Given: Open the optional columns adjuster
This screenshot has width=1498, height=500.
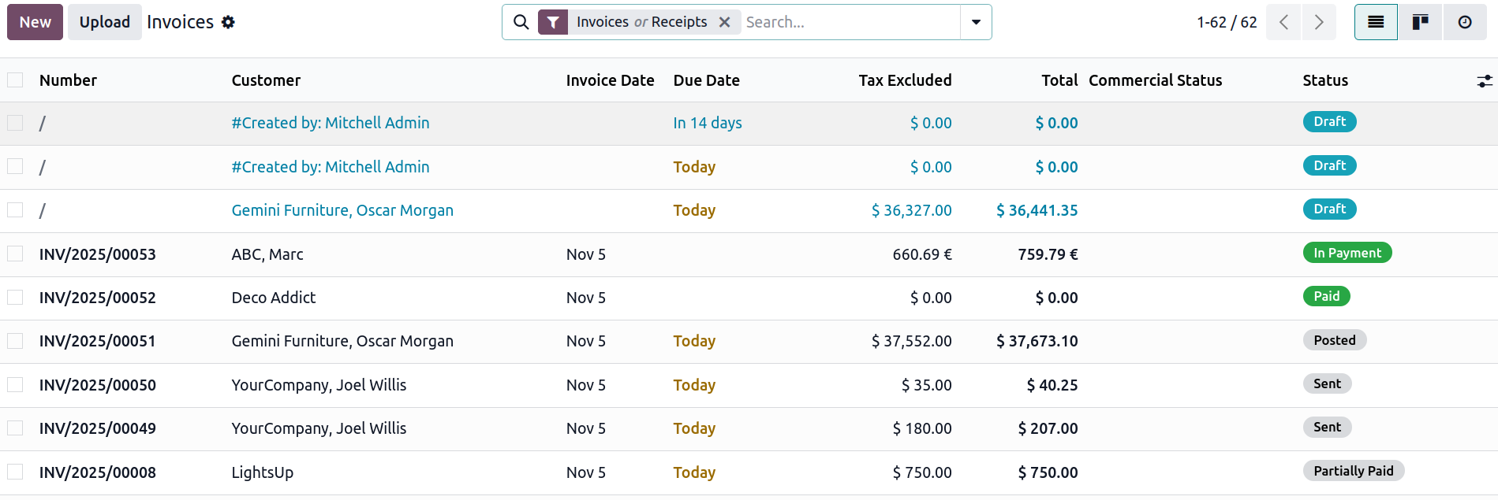Looking at the screenshot, I should pos(1484,81).
